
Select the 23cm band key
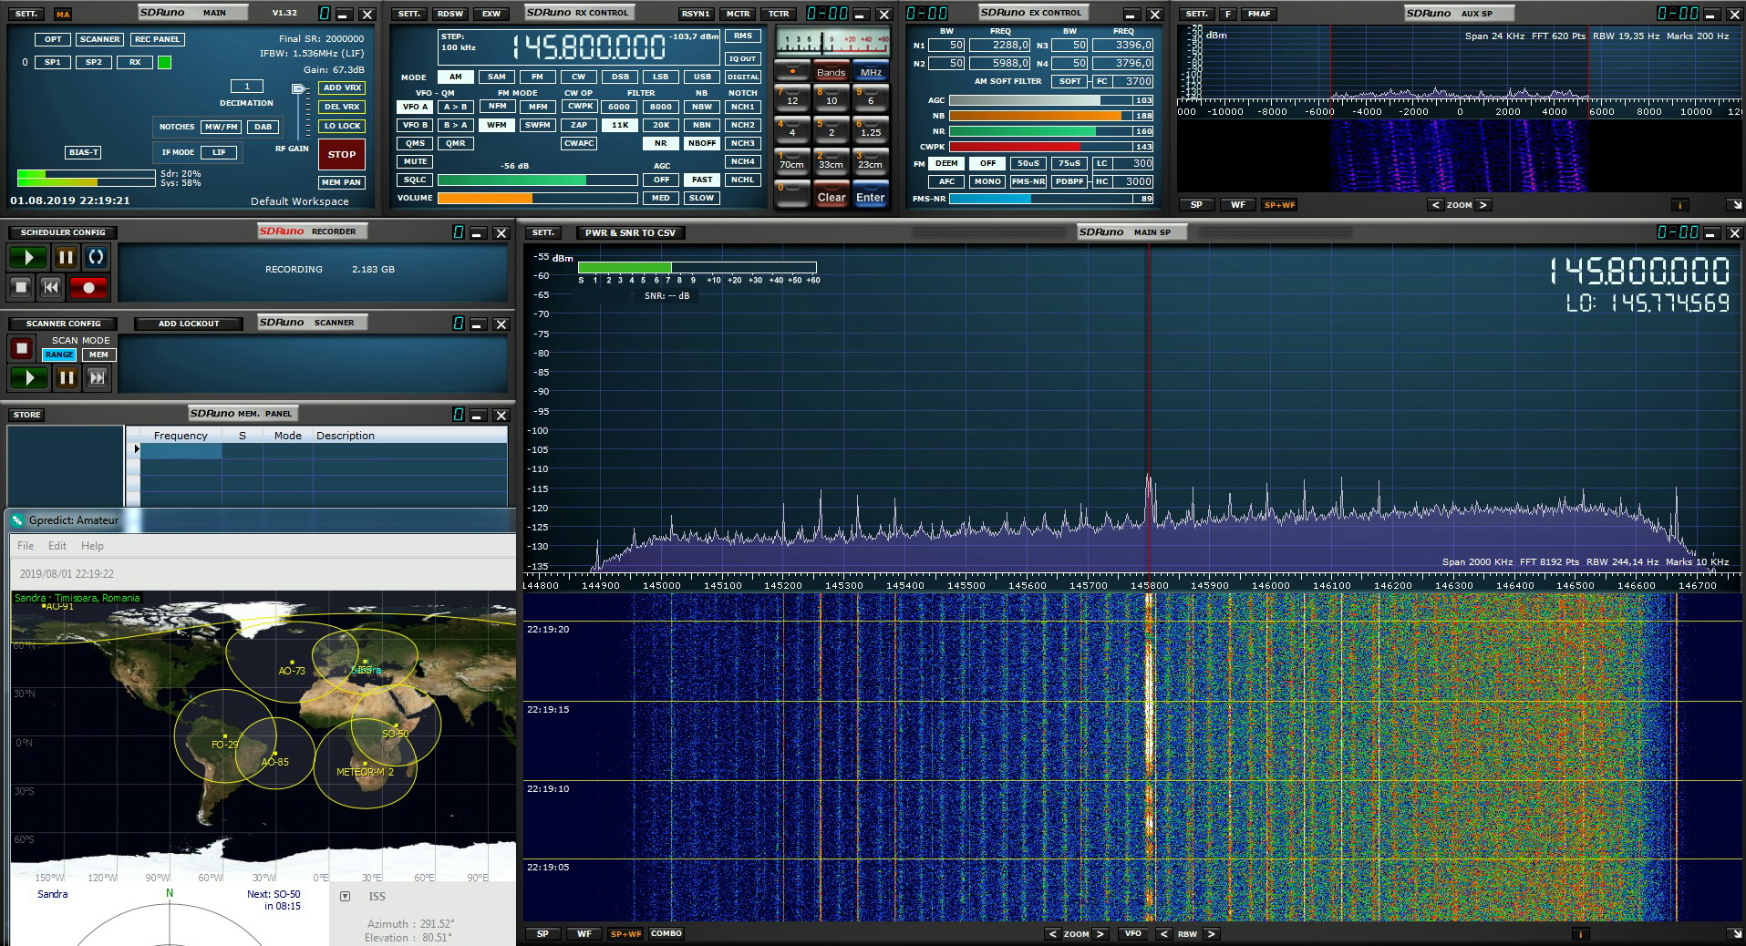click(x=870, y=161)
